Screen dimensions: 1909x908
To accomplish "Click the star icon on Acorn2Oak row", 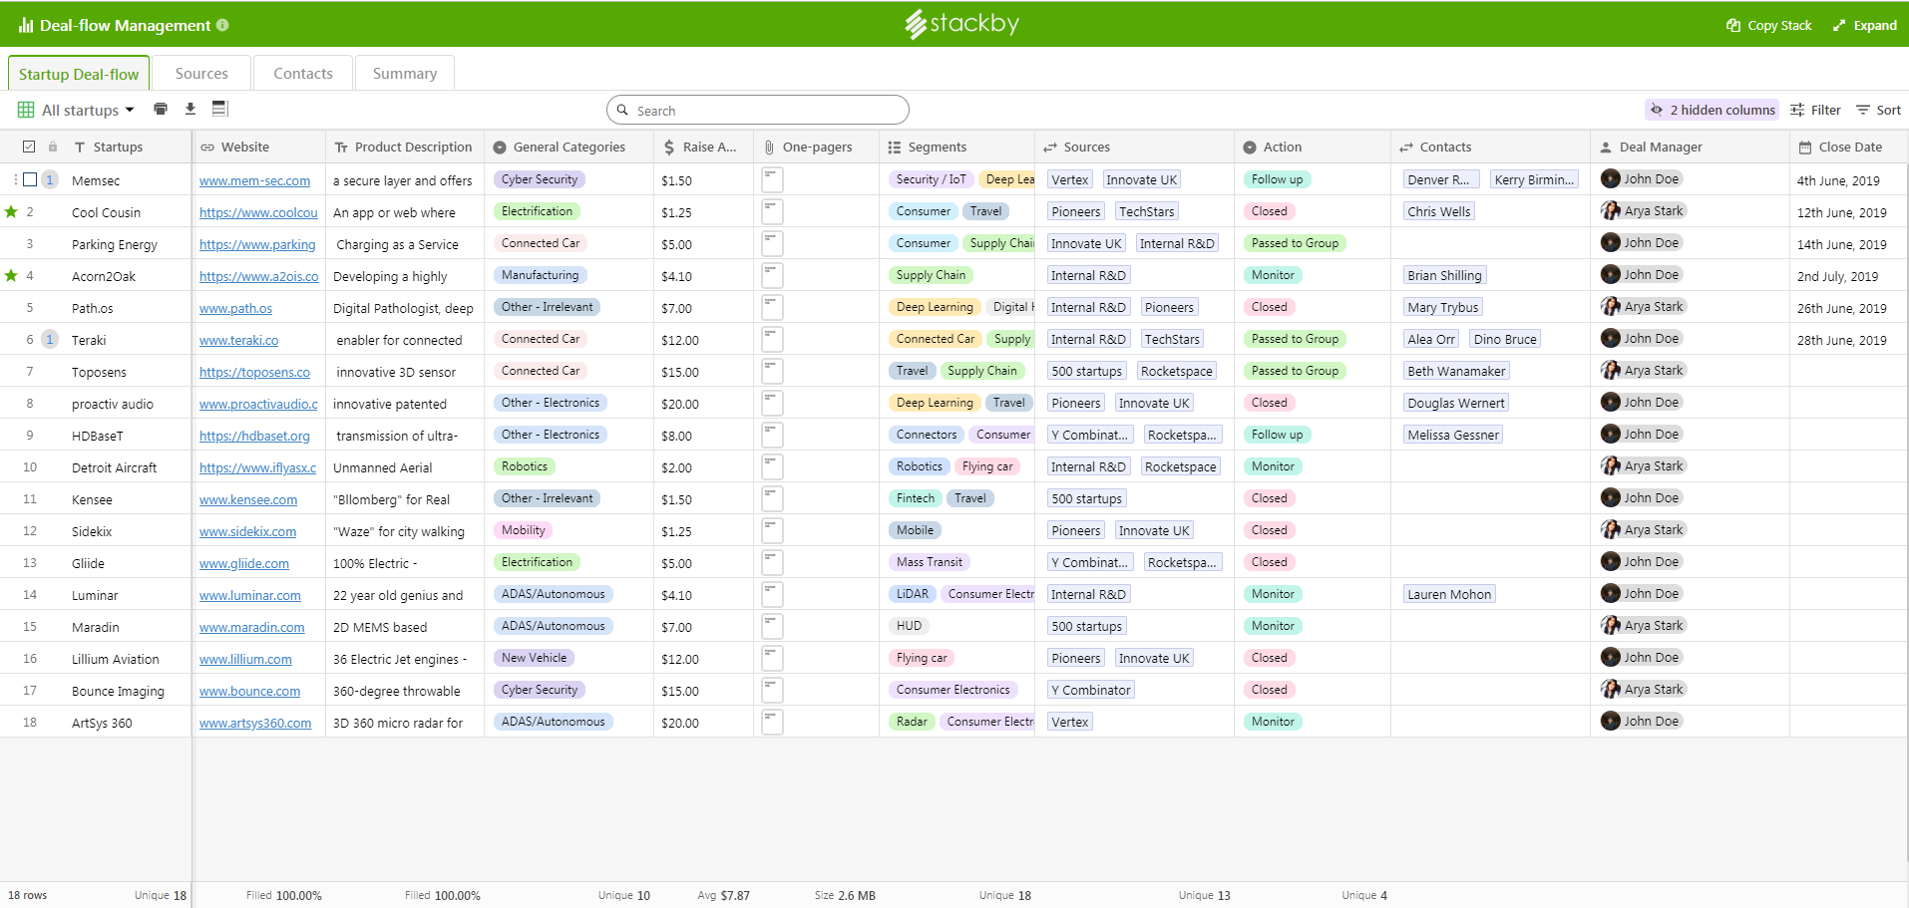I will pyautogui.click(x=11, y=275).
